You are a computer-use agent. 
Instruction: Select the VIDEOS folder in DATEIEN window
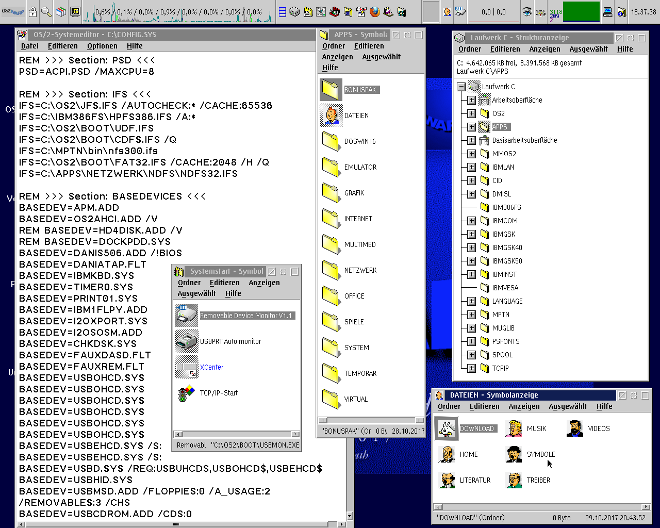coord(575,428)
